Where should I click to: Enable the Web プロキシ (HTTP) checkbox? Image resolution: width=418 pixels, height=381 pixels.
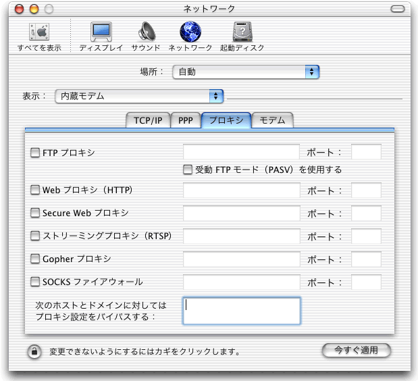pyautogui.click(x=36, y=190)
